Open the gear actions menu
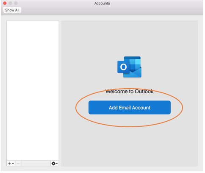Screen dimensions: 205x173 point(55,164)
